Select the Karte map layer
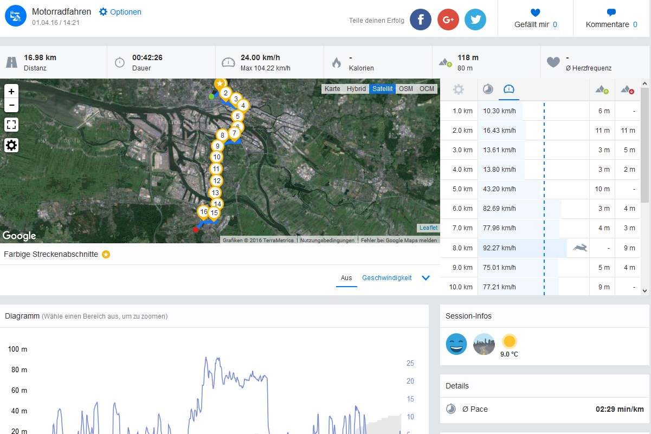The image size is (651, 434). coord(332,89)
